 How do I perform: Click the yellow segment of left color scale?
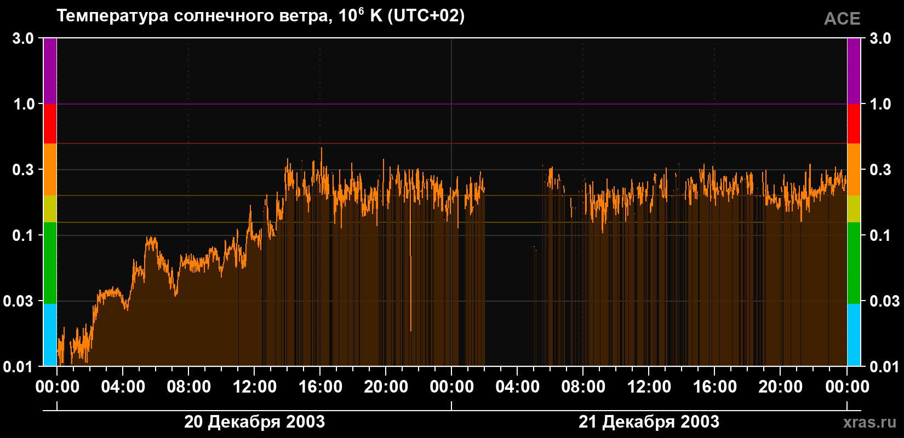50,209
